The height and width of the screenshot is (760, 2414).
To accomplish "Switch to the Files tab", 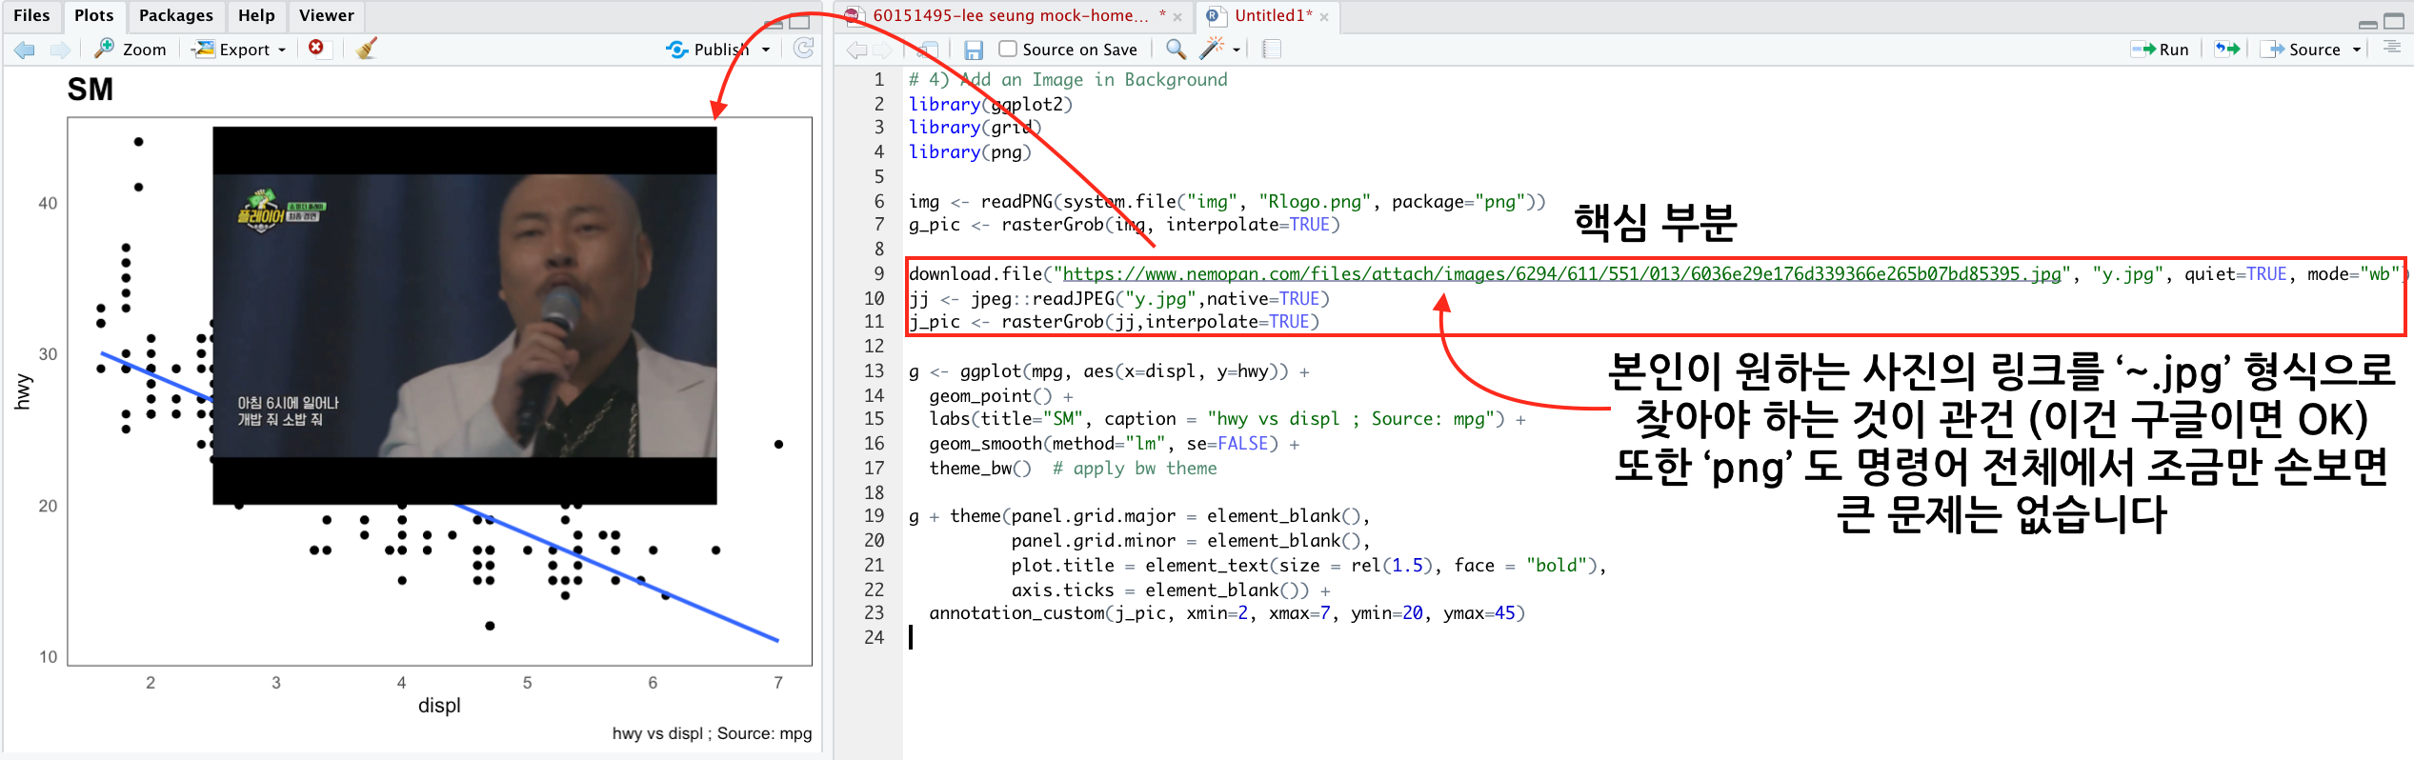I will click(x=31, y=15).
